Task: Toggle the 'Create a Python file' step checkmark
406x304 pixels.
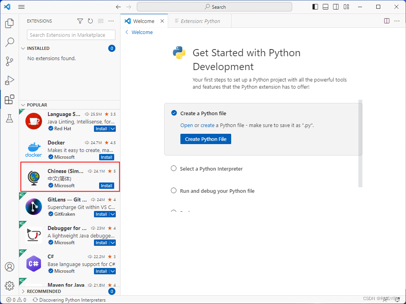Action: 174,113
